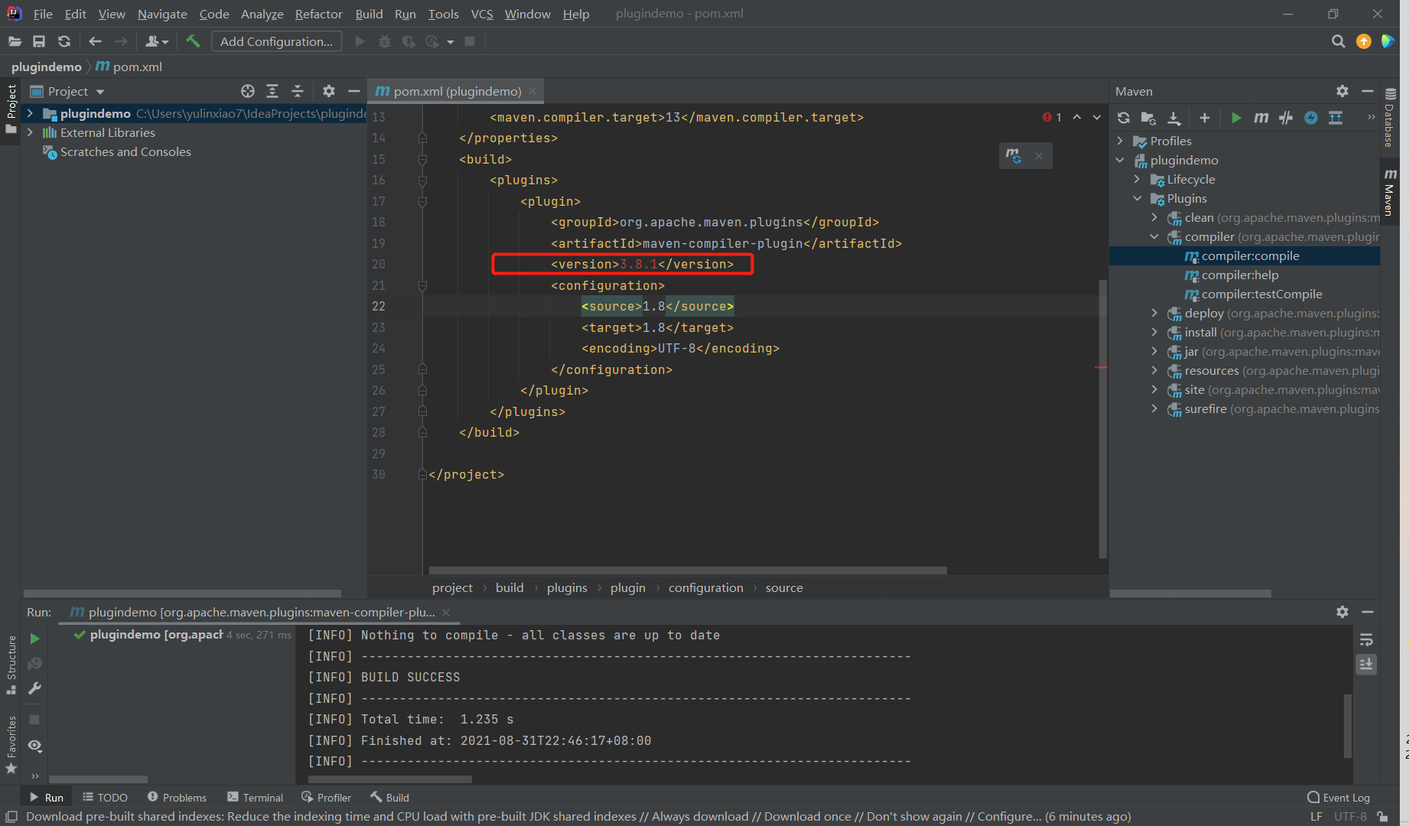The width and height of the screenshot is (1409, 826).
Task: Click Run console vertical scrollbar
Action: click(1347, 726)
